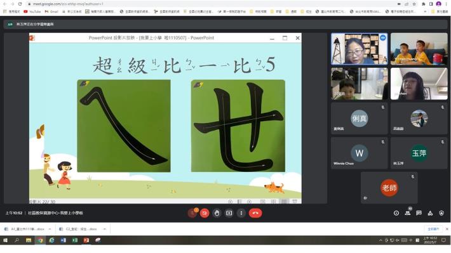The image size is (451, 253).
Task: Open the three-dot more options menu
Action: 241,213
